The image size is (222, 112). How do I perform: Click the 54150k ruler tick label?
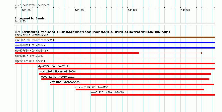click(185, 10)
